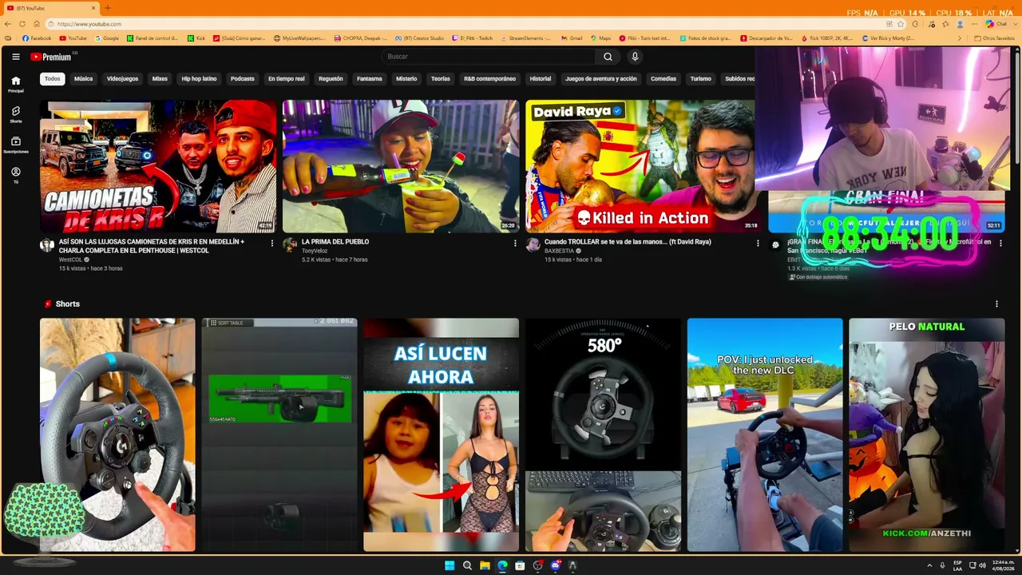The image size is (1022, 575).
Task: Open Facebook bookmark
Action: click(x=37, y=38)
